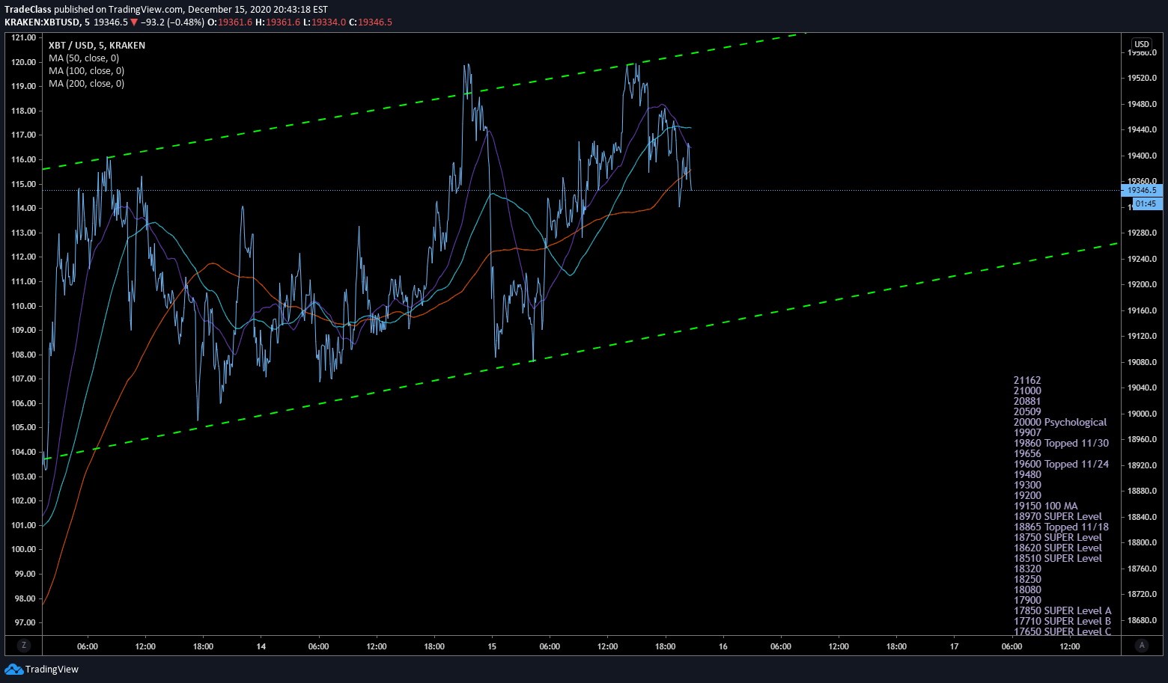The height and width of the screenshot is (683, 1168).
Task: Click the 17710 SUPER Level B note
Action: click(1062, 621)
